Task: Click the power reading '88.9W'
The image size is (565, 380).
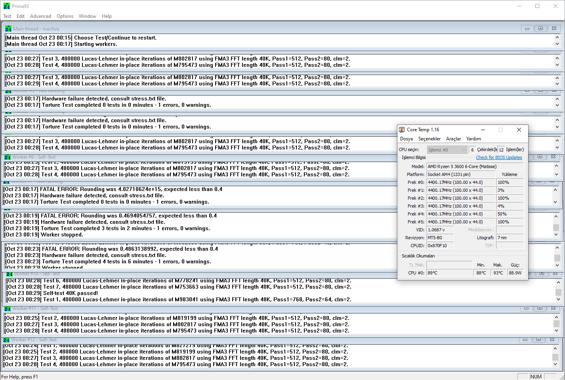Action: (515, 273)
